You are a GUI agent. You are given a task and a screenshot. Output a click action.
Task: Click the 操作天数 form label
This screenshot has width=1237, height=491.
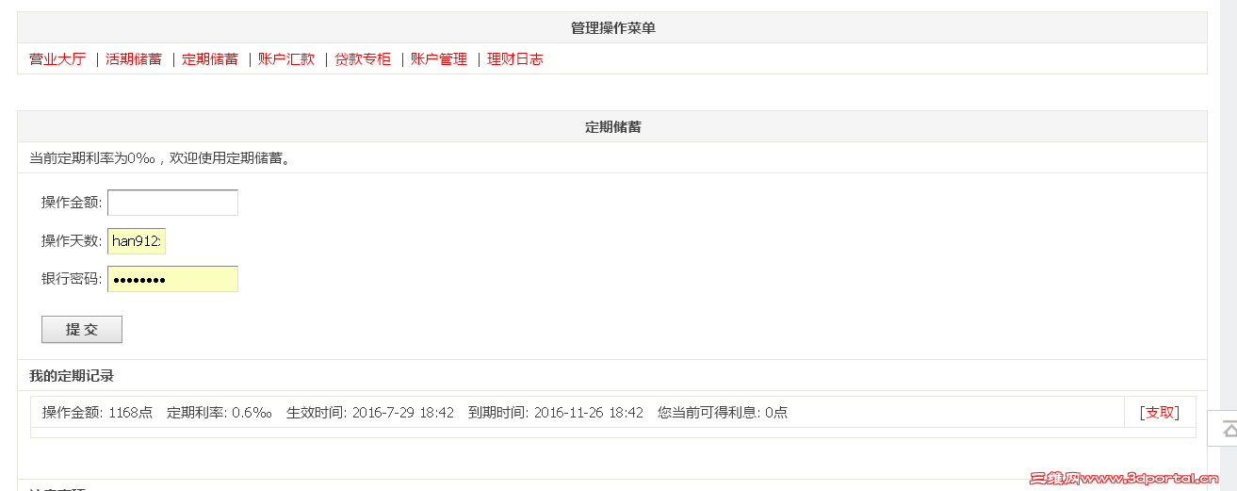[72, 241]
